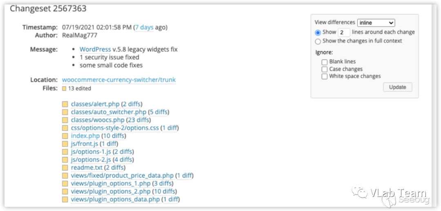Viewport: 441px width, 211px height.
Task: Follow the 7 days timestamp link
Action: 144,27
